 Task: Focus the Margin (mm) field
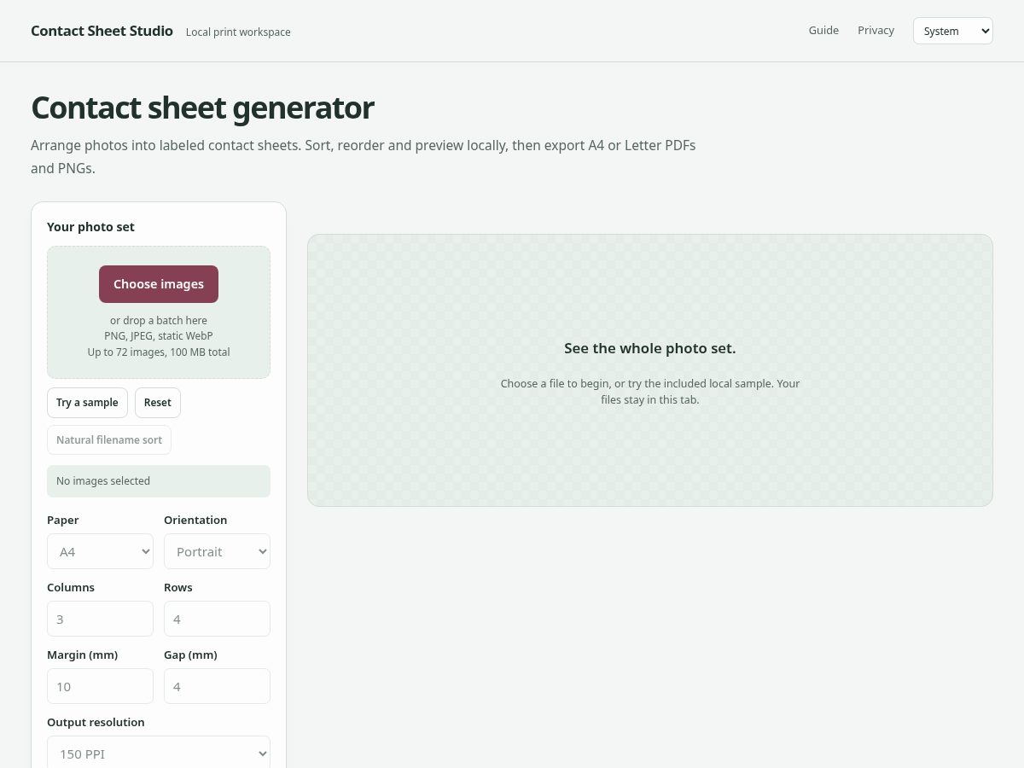(100, 686)
